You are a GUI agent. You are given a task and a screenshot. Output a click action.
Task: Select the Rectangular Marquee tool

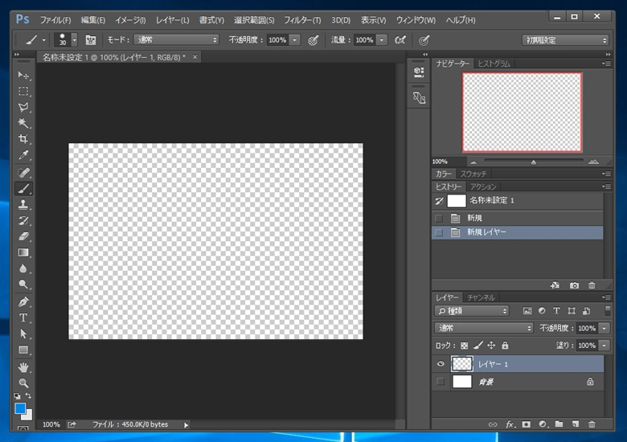click(23, 91)
